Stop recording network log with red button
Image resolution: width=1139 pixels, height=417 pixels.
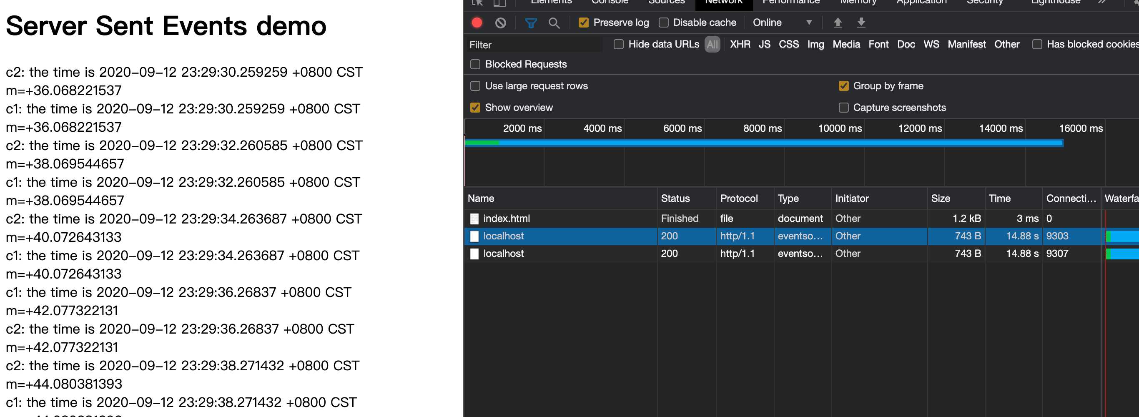(477, 23)
